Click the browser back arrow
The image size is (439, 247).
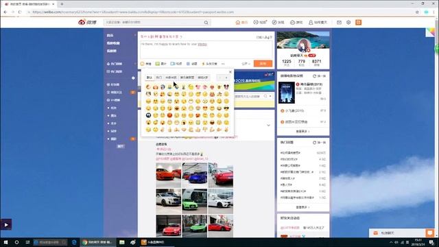click(x=5, y=12)
